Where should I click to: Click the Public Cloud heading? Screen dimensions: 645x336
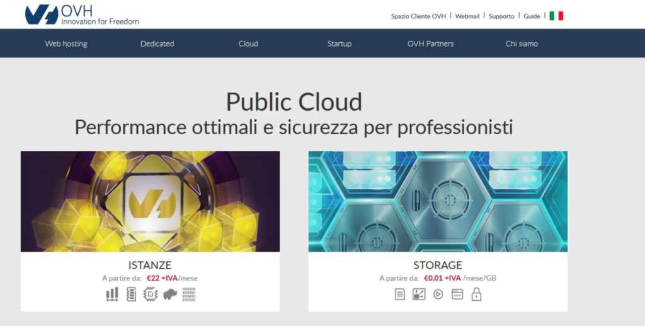(294, 103)
